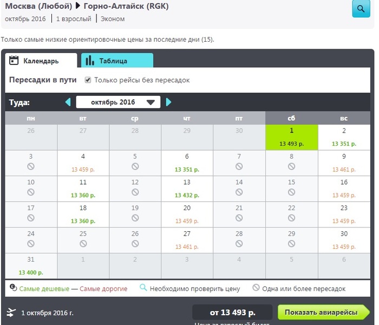Click the вс weekday column header
379x325 pixels.
pyautogui.click(x=344, y=118)
